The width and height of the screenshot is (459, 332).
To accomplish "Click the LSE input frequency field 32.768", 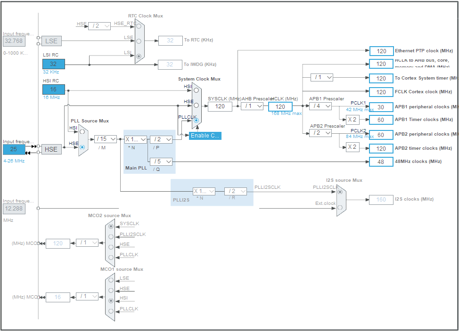I will click(x=14, y=41).
